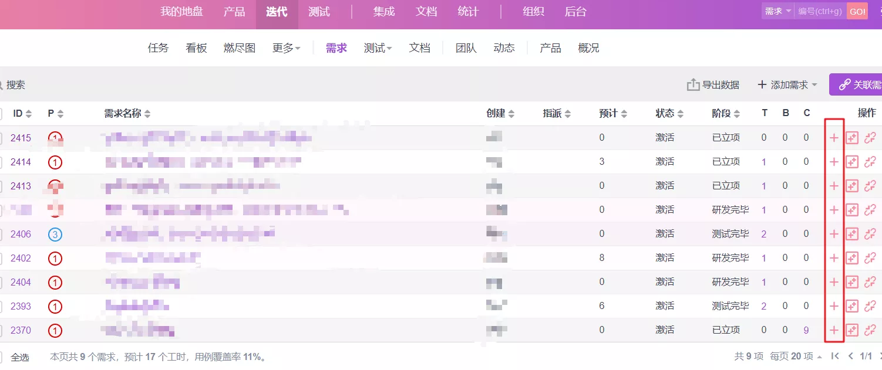882x370 pixels.
Task: Click unlink chain icon in row 2404
Action: (870, 282)
